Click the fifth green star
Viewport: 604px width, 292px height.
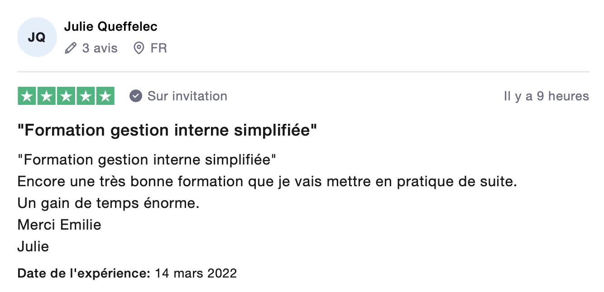tap(105, 96)
